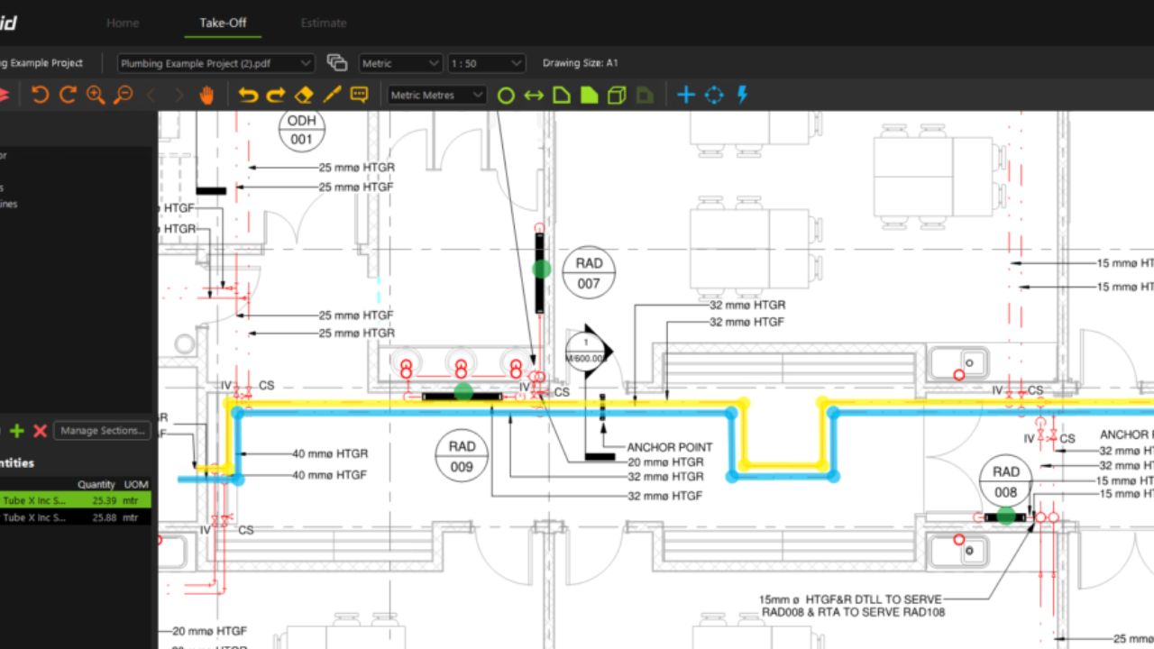
Task: Switch to the Estimate tab
Action: (x=323, y=23)
